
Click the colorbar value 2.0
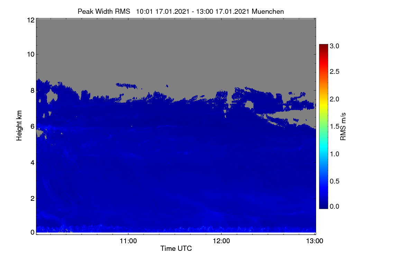[x=334, y=99]
